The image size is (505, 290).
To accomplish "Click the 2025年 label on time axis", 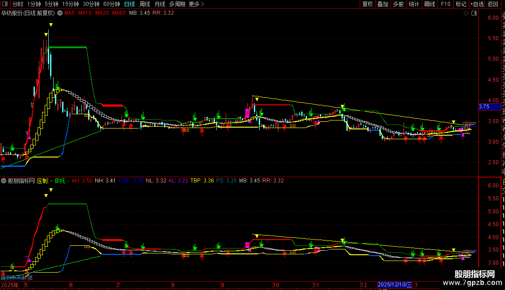I will click(x=10, y=285).
